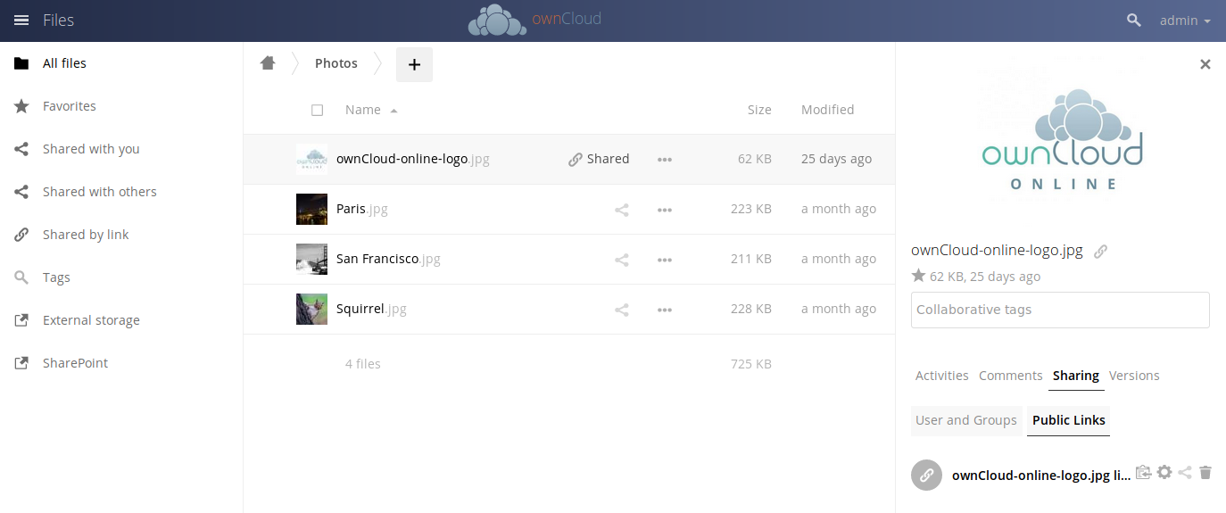This screenshot has width=1226, height=513.
Task: Click the large ownCloud Online preview image
Action: click(1062, 138)
